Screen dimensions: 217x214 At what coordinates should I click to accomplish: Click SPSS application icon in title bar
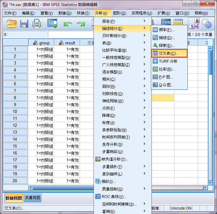(x=5, y=4)
